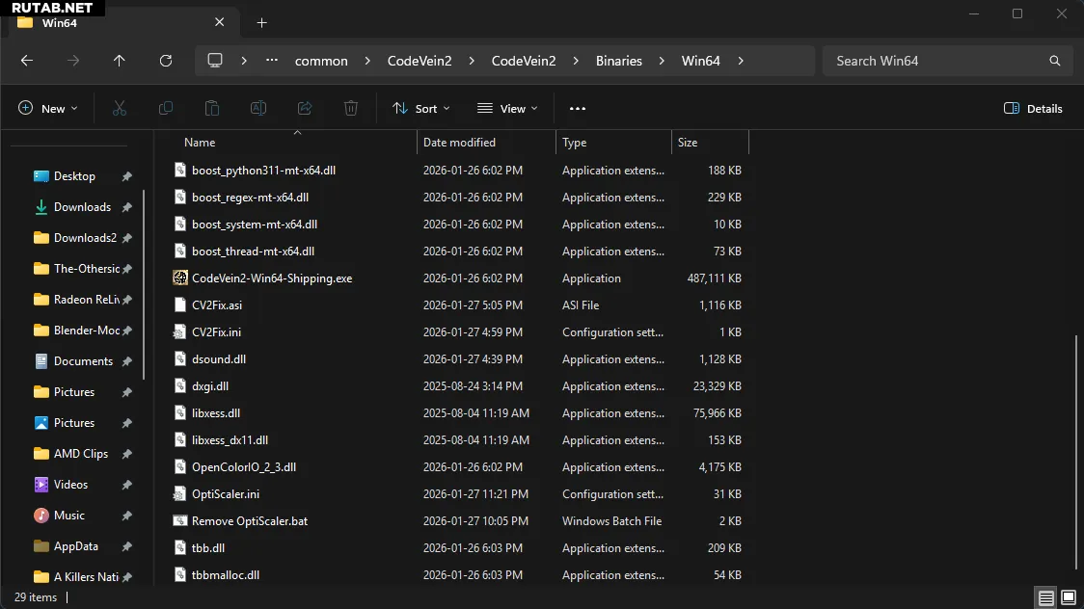Click the Search Win64 box

(935, 61)
